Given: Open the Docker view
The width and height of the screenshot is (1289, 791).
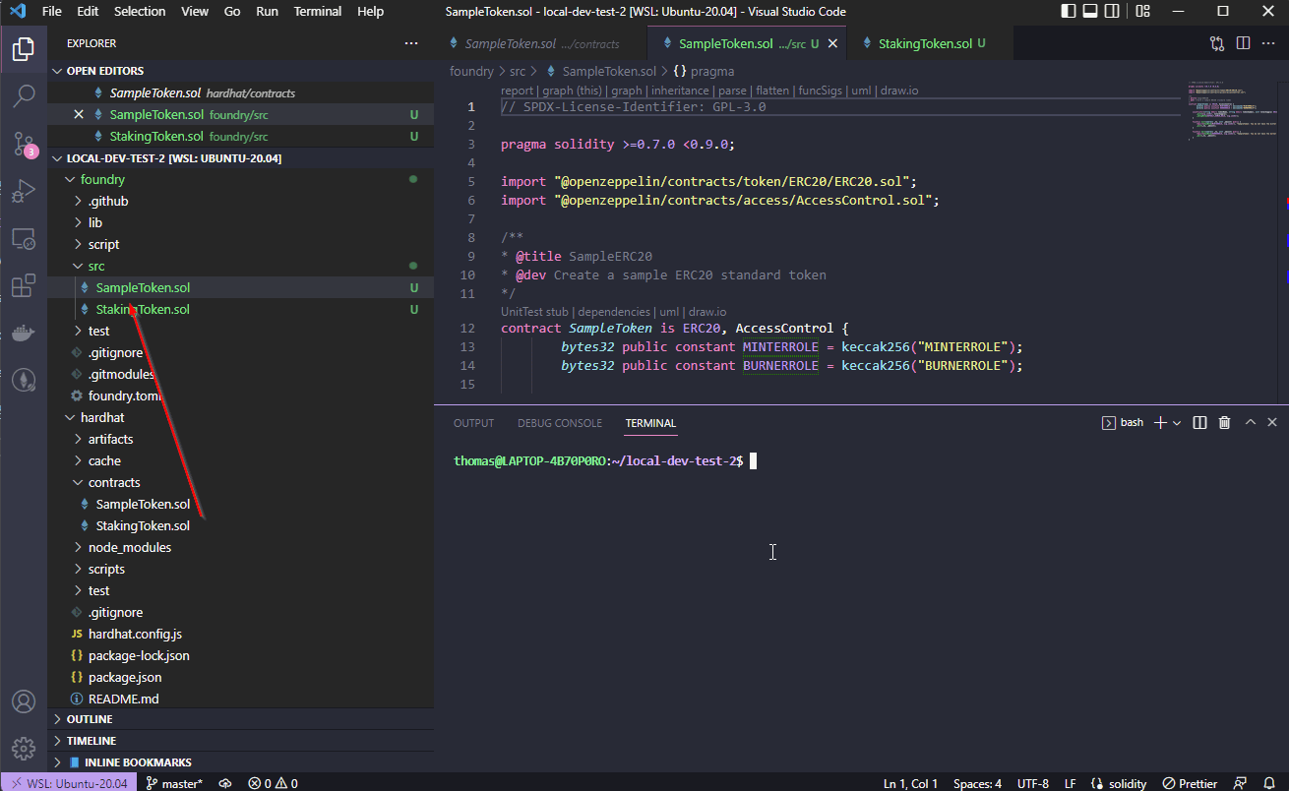Looking at the screenshot, I should [x=24, y=333].
